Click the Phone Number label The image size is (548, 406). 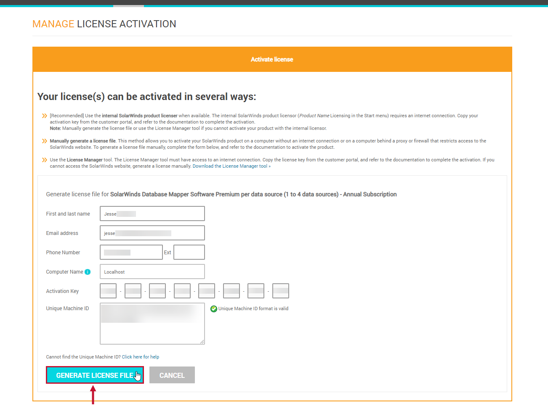[63, 253]
